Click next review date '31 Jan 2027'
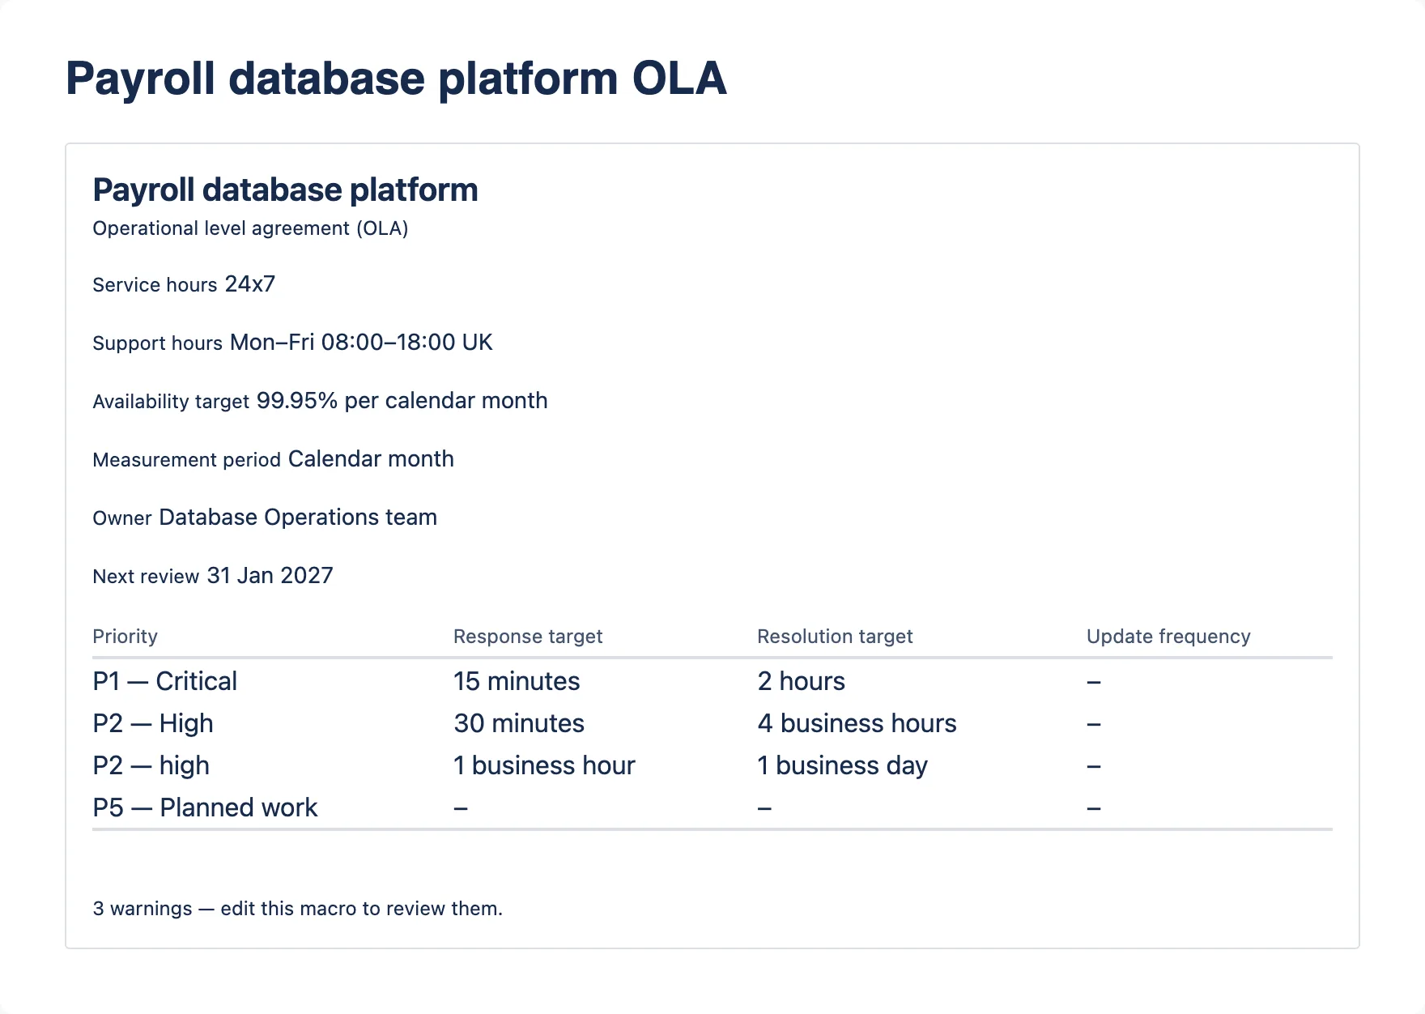The image size is (1425, 1014). tap(270, 576)
